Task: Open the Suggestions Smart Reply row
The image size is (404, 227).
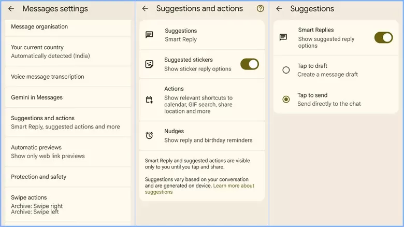Action: point(202,35)
